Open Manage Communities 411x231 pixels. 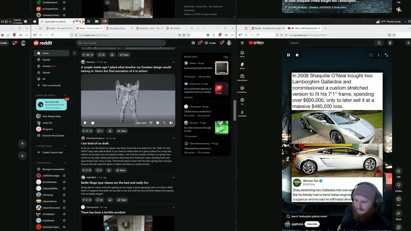[x=51, y=169]
